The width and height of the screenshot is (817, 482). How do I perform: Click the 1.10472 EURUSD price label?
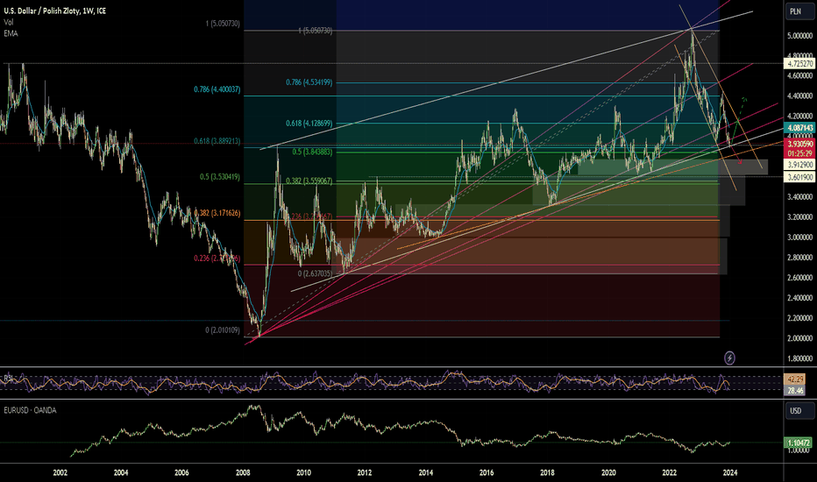click(799, 443)
